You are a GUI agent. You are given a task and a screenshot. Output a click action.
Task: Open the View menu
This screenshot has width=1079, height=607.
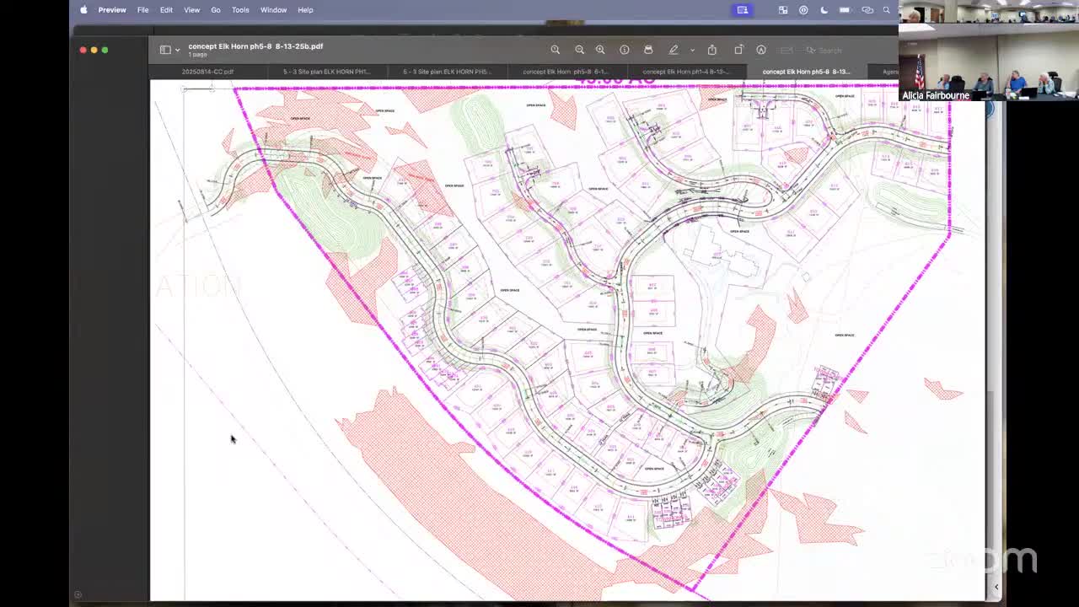click(x=191, y=10)
